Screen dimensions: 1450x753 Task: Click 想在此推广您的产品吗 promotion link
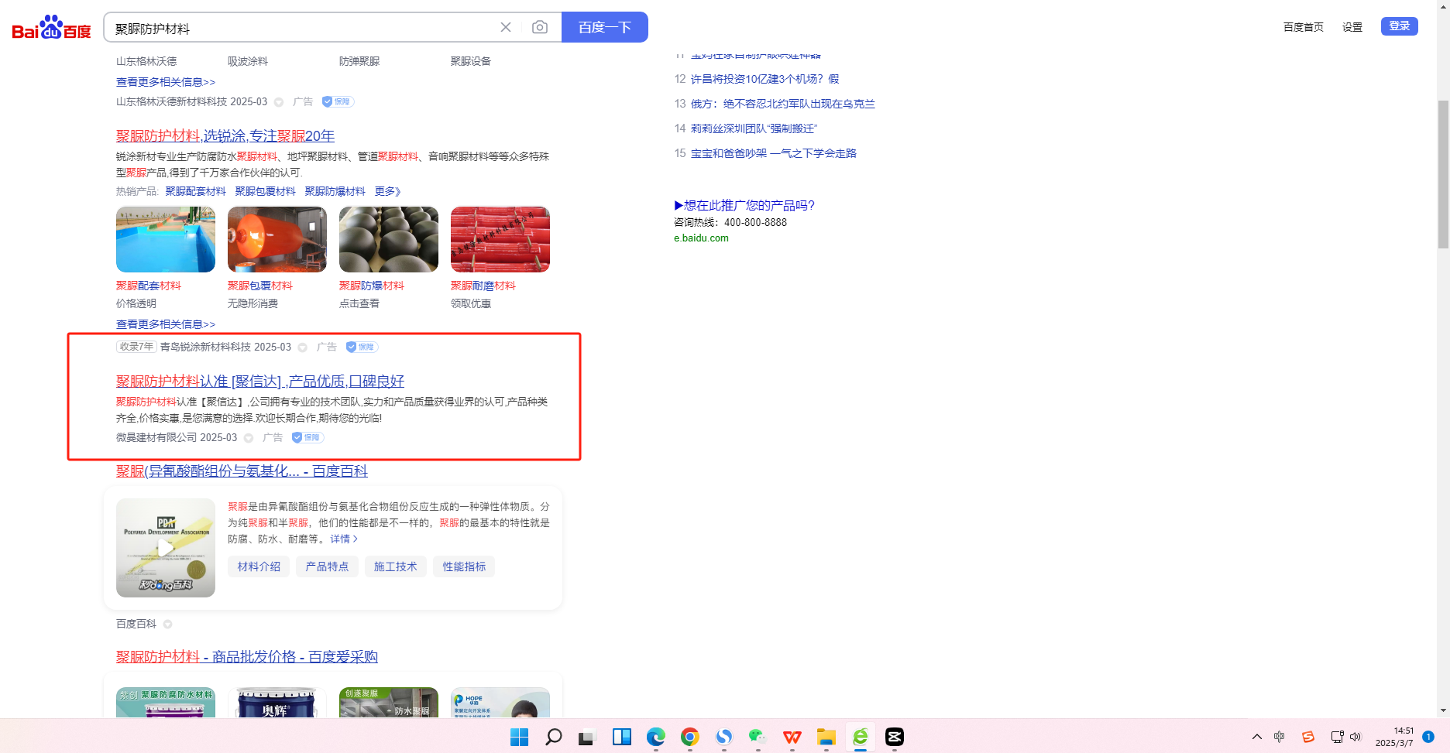click(744, 205)
